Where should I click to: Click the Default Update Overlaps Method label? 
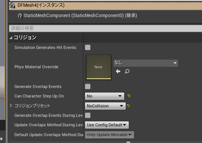click(49, 135)
